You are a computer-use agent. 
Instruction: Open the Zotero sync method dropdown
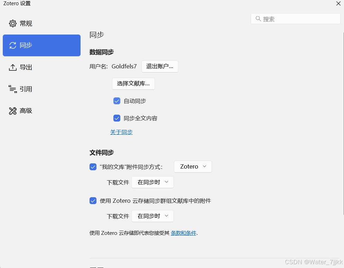[193, 167]
